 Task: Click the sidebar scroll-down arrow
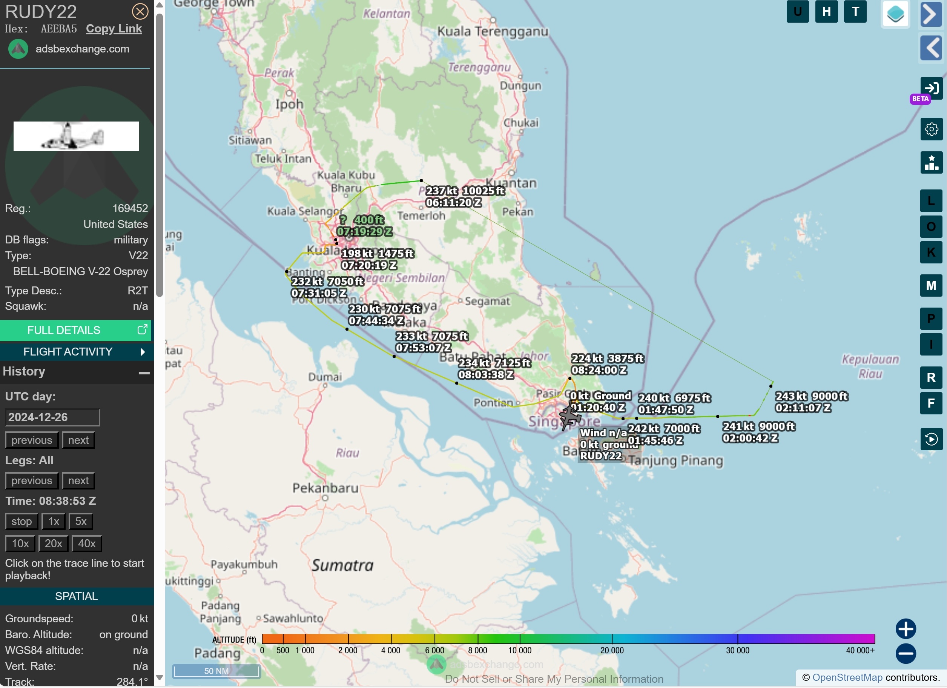159,678
